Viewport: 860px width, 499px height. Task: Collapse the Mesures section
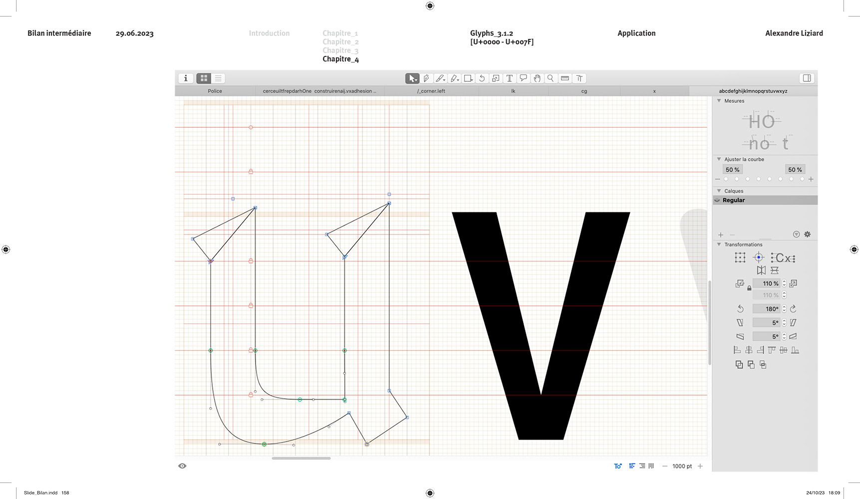pyautogui.click(x=719, y=101)
